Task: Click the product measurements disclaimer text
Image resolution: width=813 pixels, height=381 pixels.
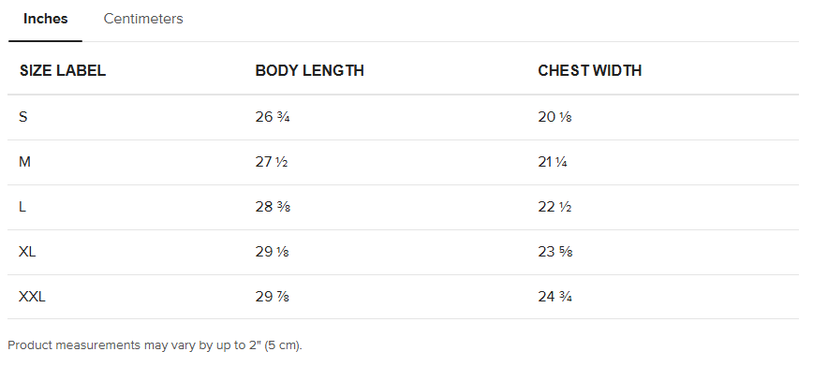Action: pyautogui.click(x=155, y=345)
